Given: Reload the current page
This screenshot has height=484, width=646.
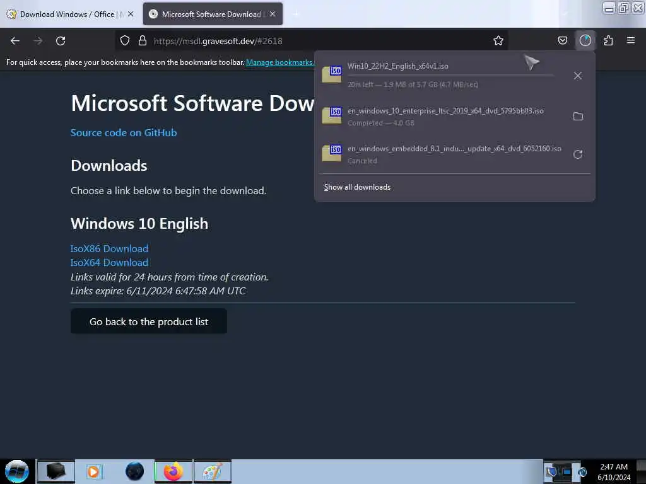Looking at the screenshot, I should pos(61,41).
